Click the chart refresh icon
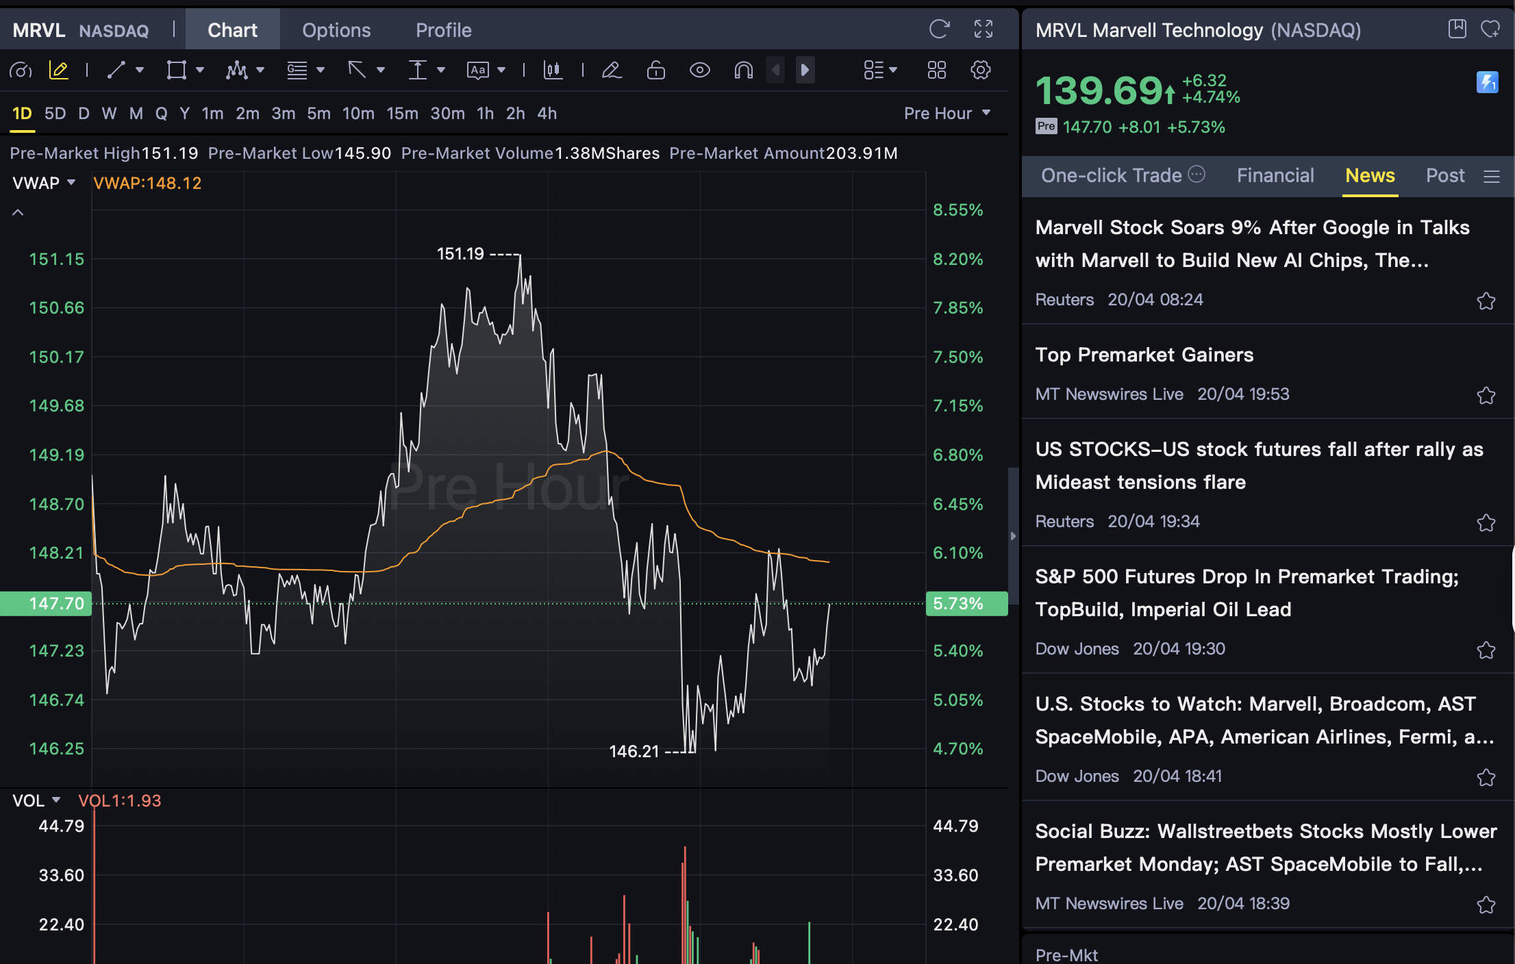This screenshot has height=964, width=1515. coord(939,29)
